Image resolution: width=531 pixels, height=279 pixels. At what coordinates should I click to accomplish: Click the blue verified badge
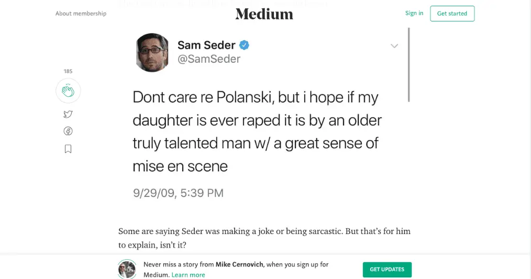[x=244, y=45]
